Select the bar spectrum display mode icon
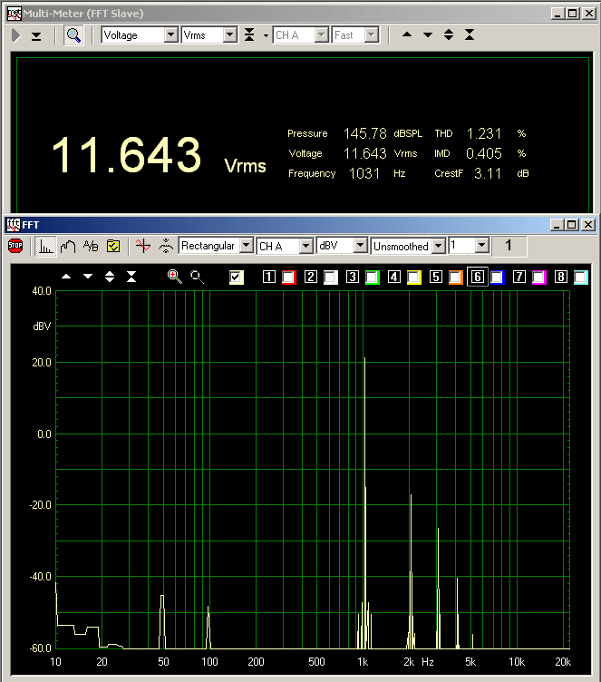 (45, 246)
